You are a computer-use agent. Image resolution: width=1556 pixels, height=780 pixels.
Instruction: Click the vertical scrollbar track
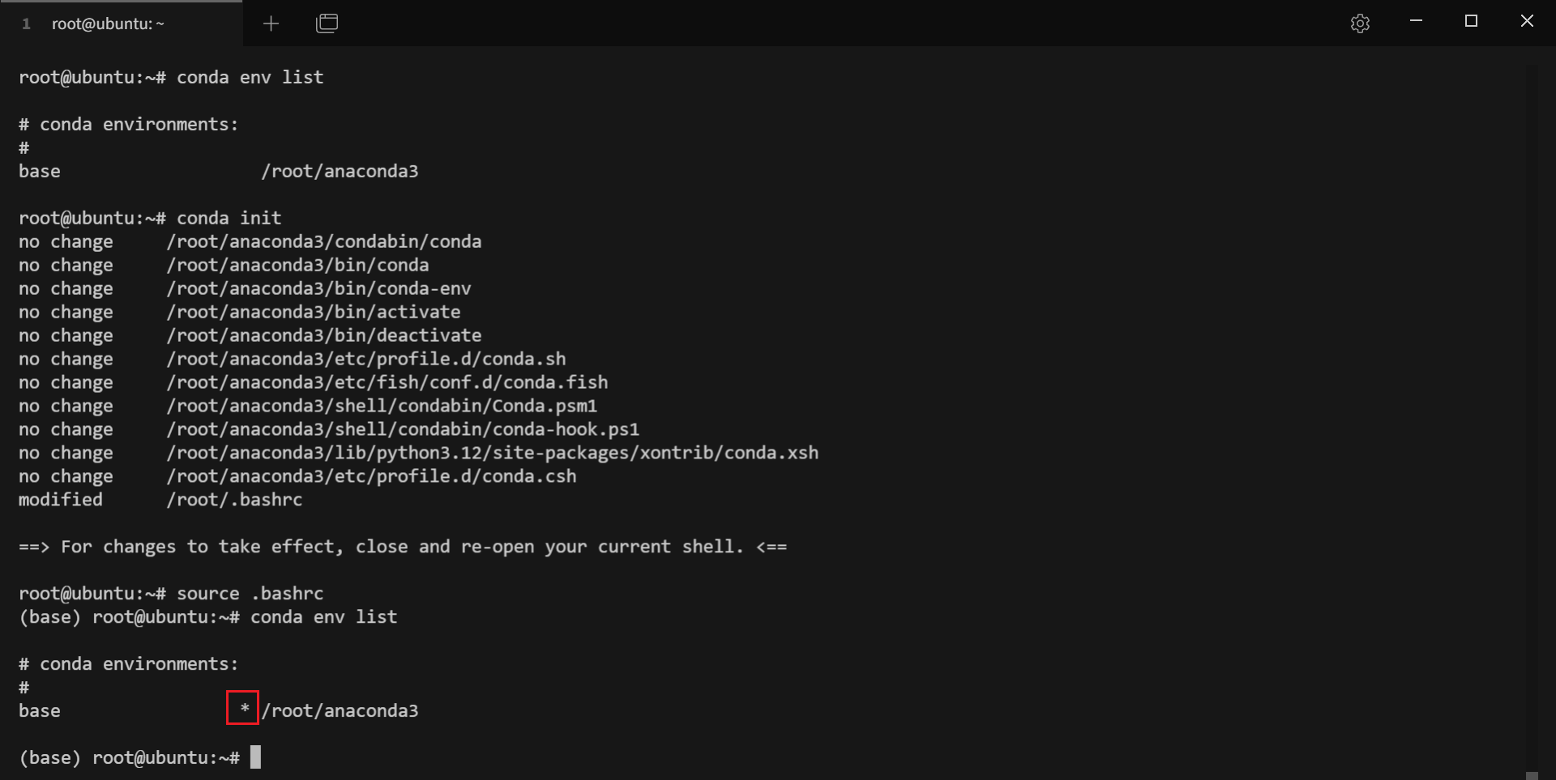[1532, 405]
